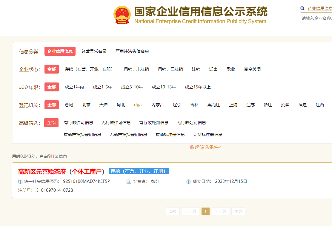Click registration number 510109701410728
Viewport: 332px width, 226px height.
click(x=55, y=190)
